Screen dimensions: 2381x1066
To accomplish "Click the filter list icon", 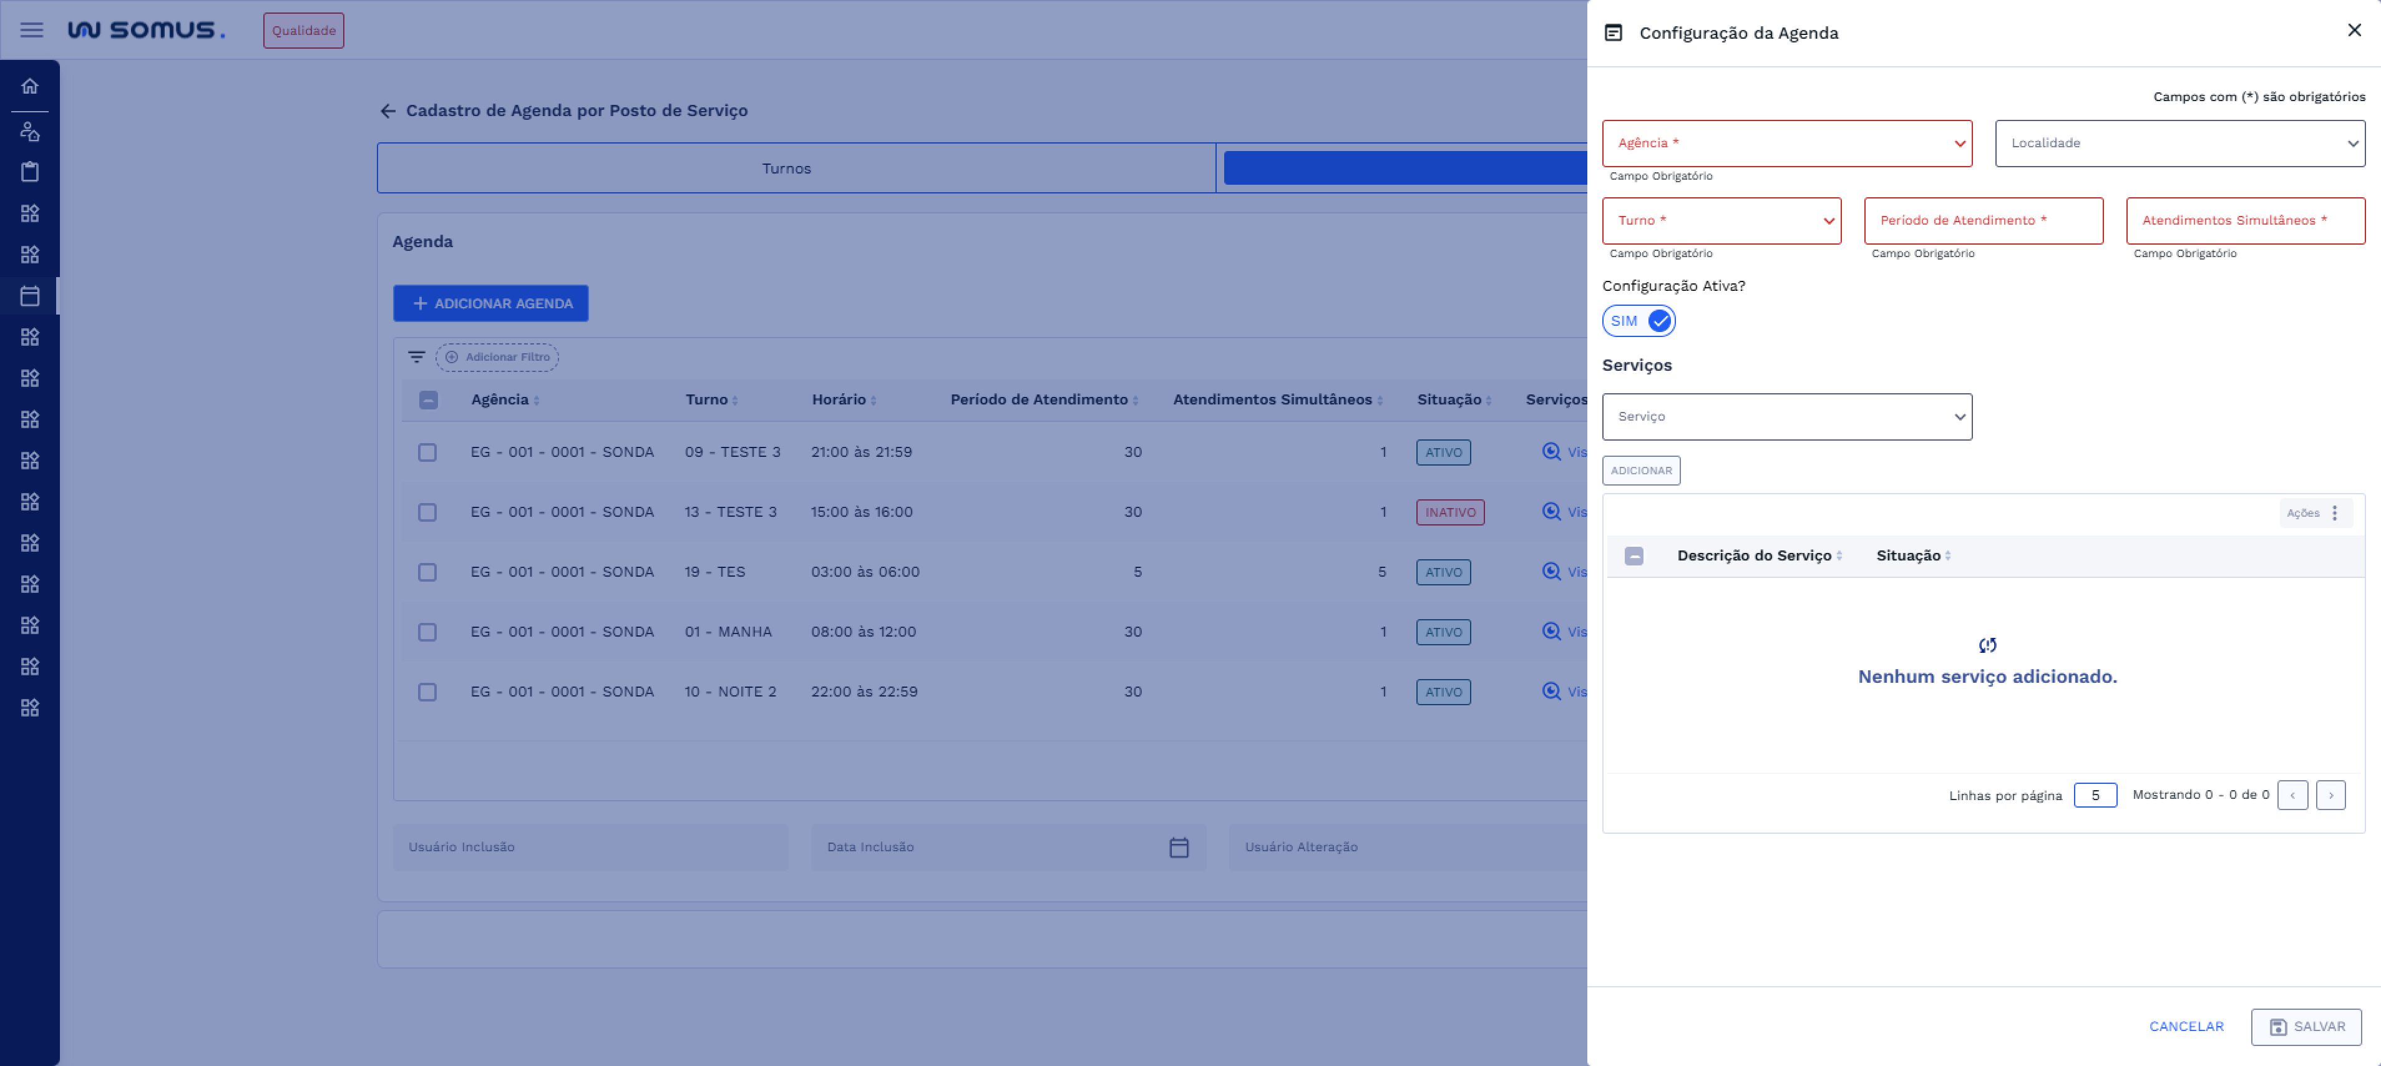I will tap(416, 357).
